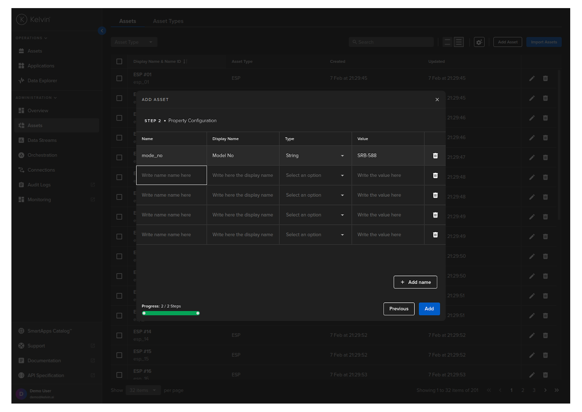Click the edit pencil for ESP #01
Viewport: 582px width, 412px height.
point(532,78)
